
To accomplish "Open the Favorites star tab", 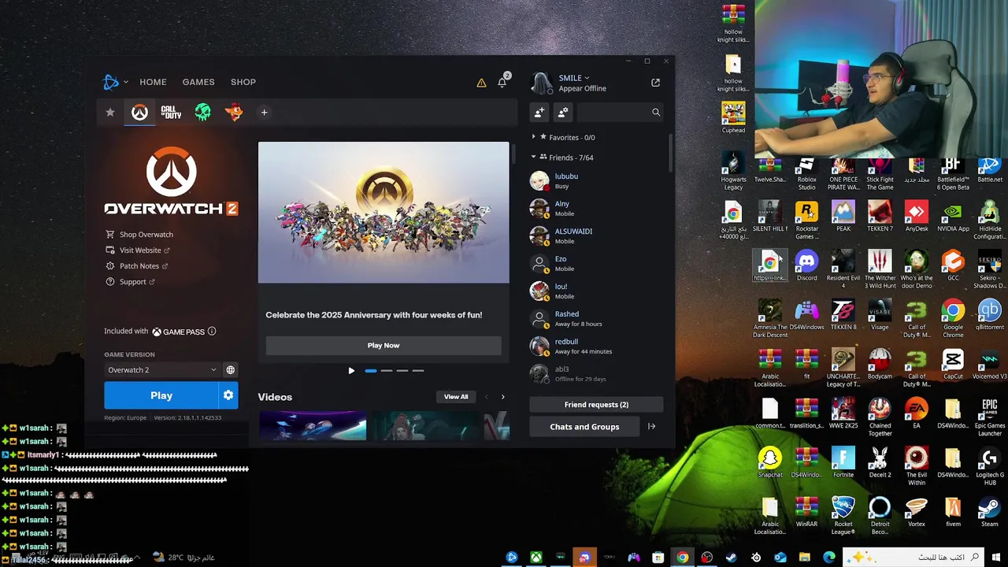I will pos(110,113).
